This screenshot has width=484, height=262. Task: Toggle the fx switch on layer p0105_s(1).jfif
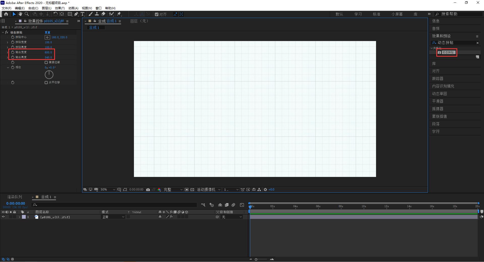172,217
